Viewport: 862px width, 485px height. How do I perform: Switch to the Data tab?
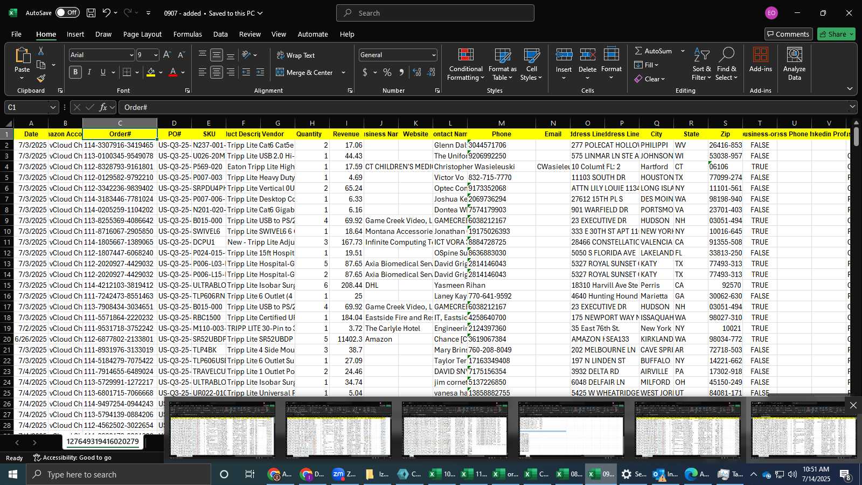point(220,34)
